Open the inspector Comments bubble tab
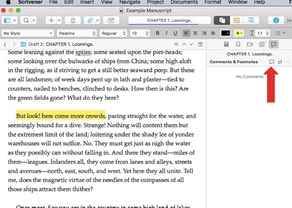The image size is (292, 208). pos(274,44)
